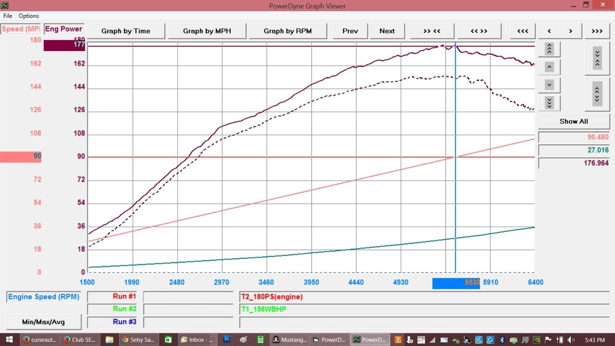Click the Engine Speed (RPM) axis label
The width and height of the screenshot is (615, 346).
[43, 297]
